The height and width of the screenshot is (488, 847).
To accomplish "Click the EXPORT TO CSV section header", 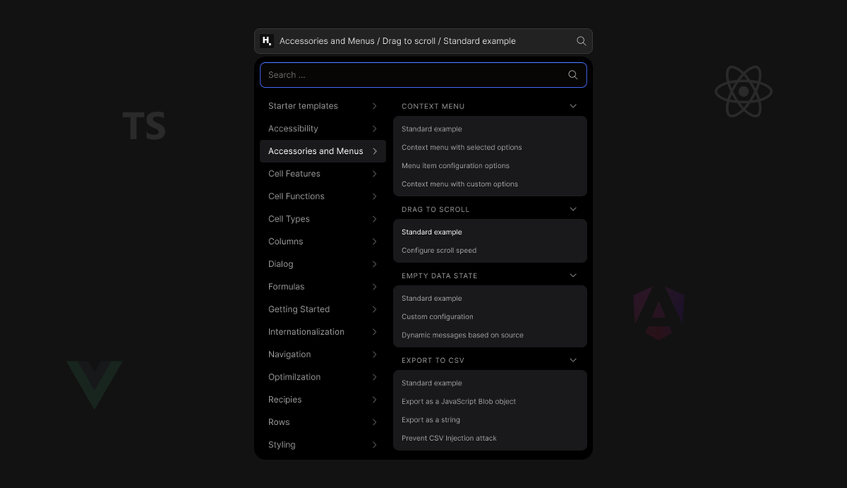I will click(x=433, y=361).
